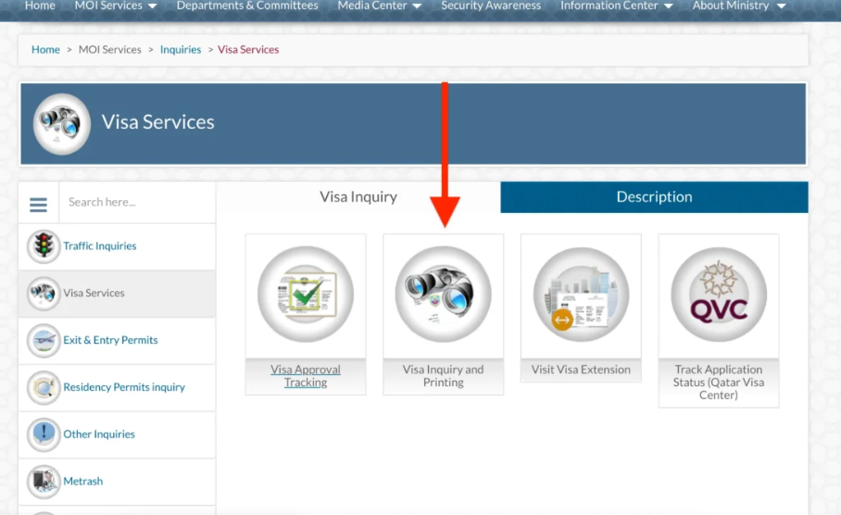841x515 pixels.
Task: Click Inquiries link in breadcrumb
Action: pos(181,49)
